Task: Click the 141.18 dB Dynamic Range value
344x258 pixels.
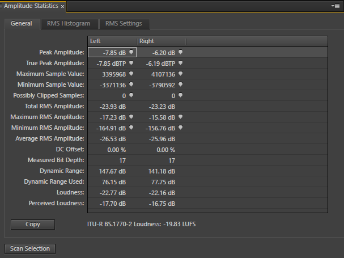Action: pos(162,171)
